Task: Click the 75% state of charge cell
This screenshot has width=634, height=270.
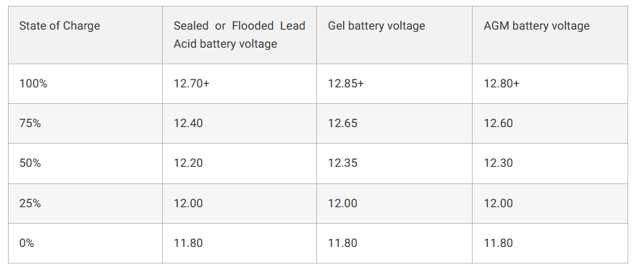Action: [85, 123]
